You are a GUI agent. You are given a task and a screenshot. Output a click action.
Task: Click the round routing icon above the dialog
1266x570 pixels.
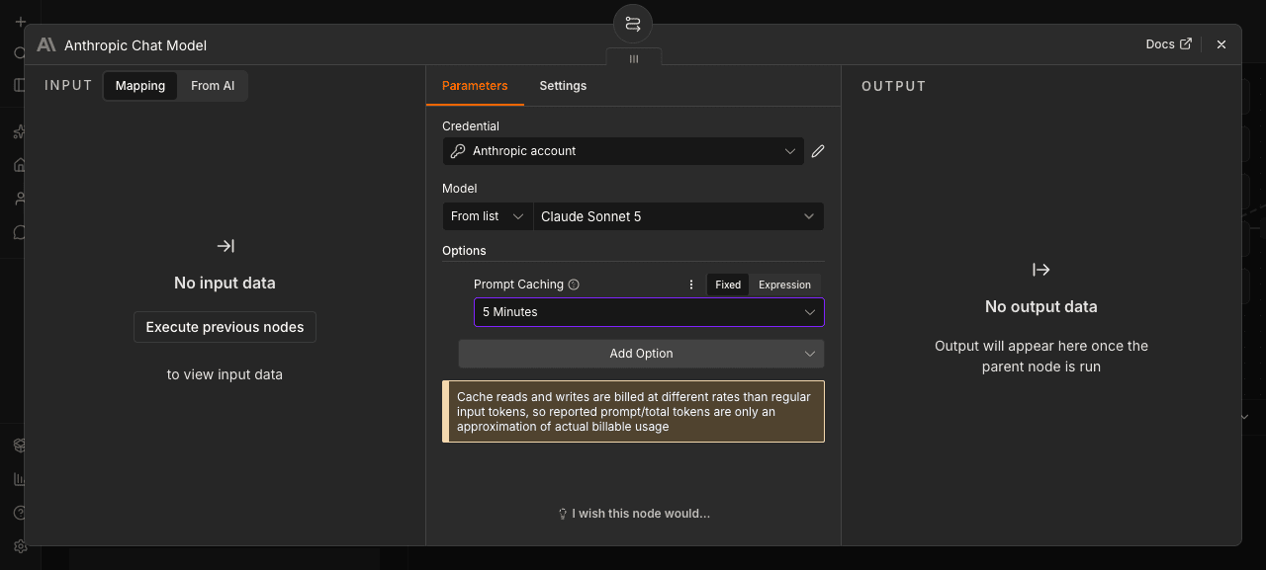tap(633, 24)
